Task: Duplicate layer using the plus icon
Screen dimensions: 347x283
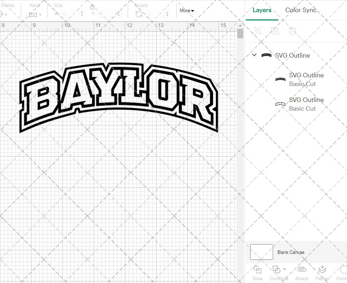Action: 275,31
